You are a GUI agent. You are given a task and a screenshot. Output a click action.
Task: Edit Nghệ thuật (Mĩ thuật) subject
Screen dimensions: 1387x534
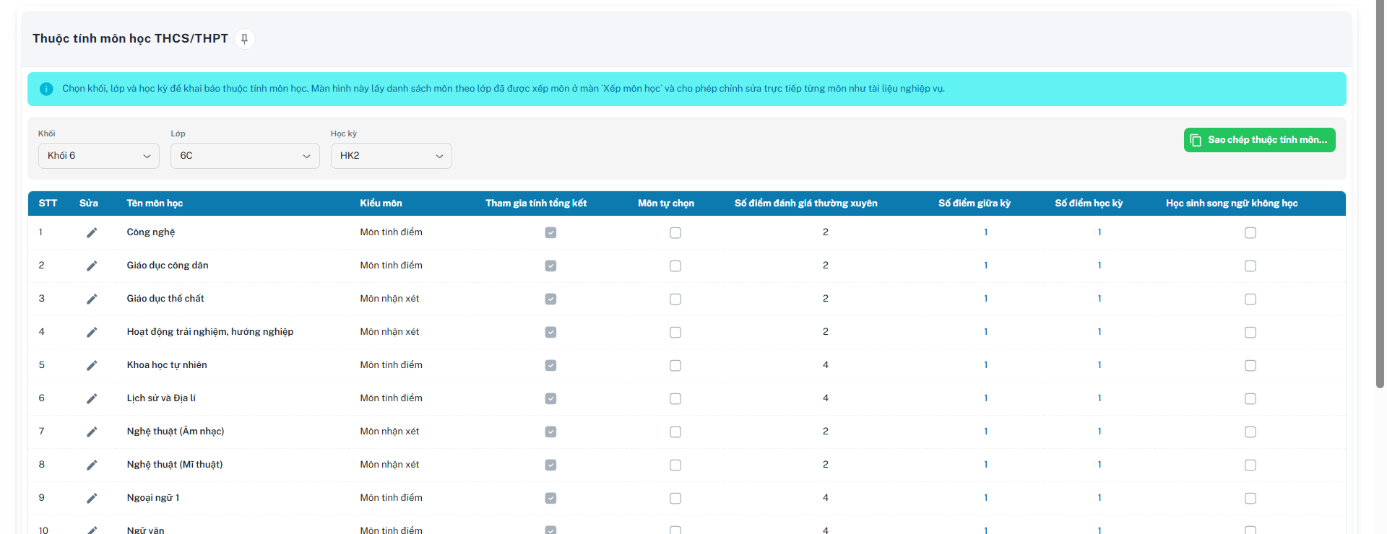[92, 465]
